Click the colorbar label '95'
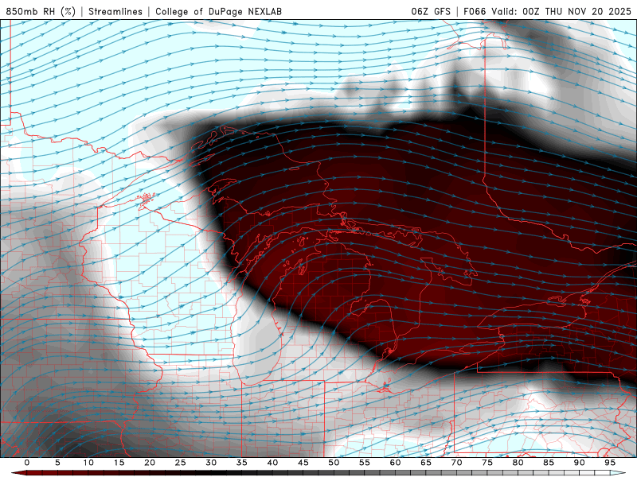 610,463
